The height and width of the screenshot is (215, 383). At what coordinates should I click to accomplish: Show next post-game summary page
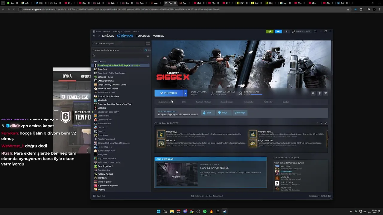point(321,123)
